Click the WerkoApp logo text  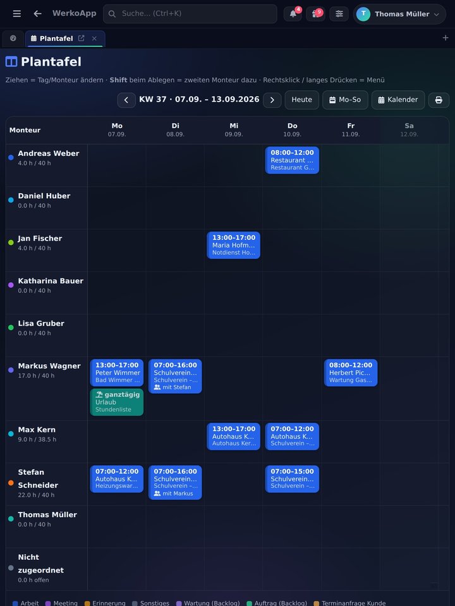[75, 13]
